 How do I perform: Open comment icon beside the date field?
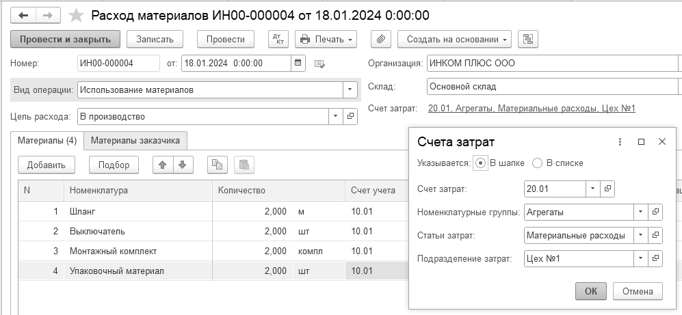pyautogui.click(x=319, y=64)
